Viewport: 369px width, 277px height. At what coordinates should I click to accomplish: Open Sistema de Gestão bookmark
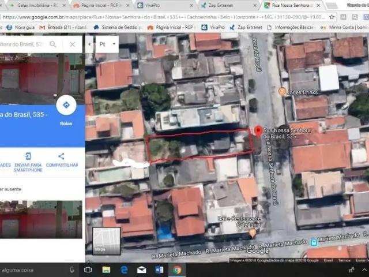tap(118, 27)
